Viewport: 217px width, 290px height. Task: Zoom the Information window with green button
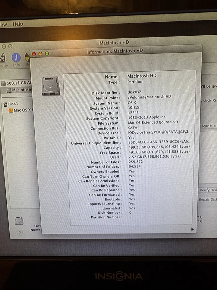[47, 54]
